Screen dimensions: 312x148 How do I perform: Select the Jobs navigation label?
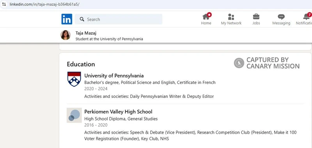[x=256, y=23]
